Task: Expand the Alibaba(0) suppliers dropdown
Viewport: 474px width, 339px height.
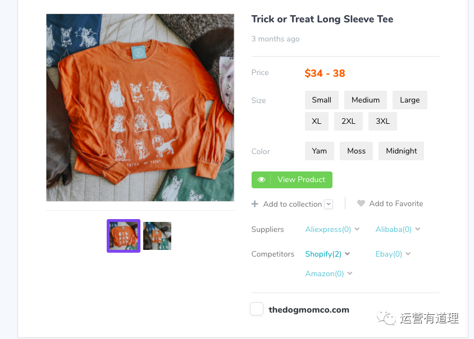Action: click(x=418, y=229)
